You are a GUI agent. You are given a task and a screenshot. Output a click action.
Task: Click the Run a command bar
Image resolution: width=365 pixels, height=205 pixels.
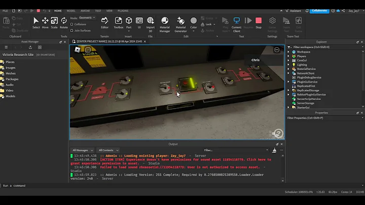[x=181, y=186]
